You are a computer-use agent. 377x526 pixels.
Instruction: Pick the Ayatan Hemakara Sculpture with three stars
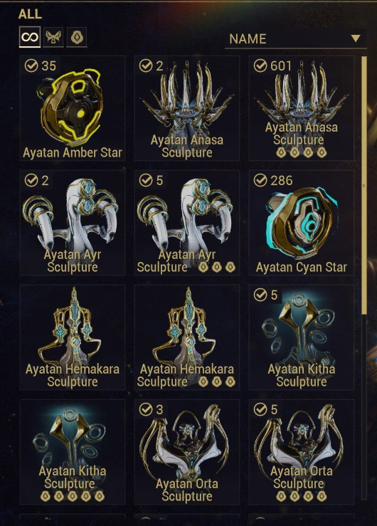[x=187, y=337]
